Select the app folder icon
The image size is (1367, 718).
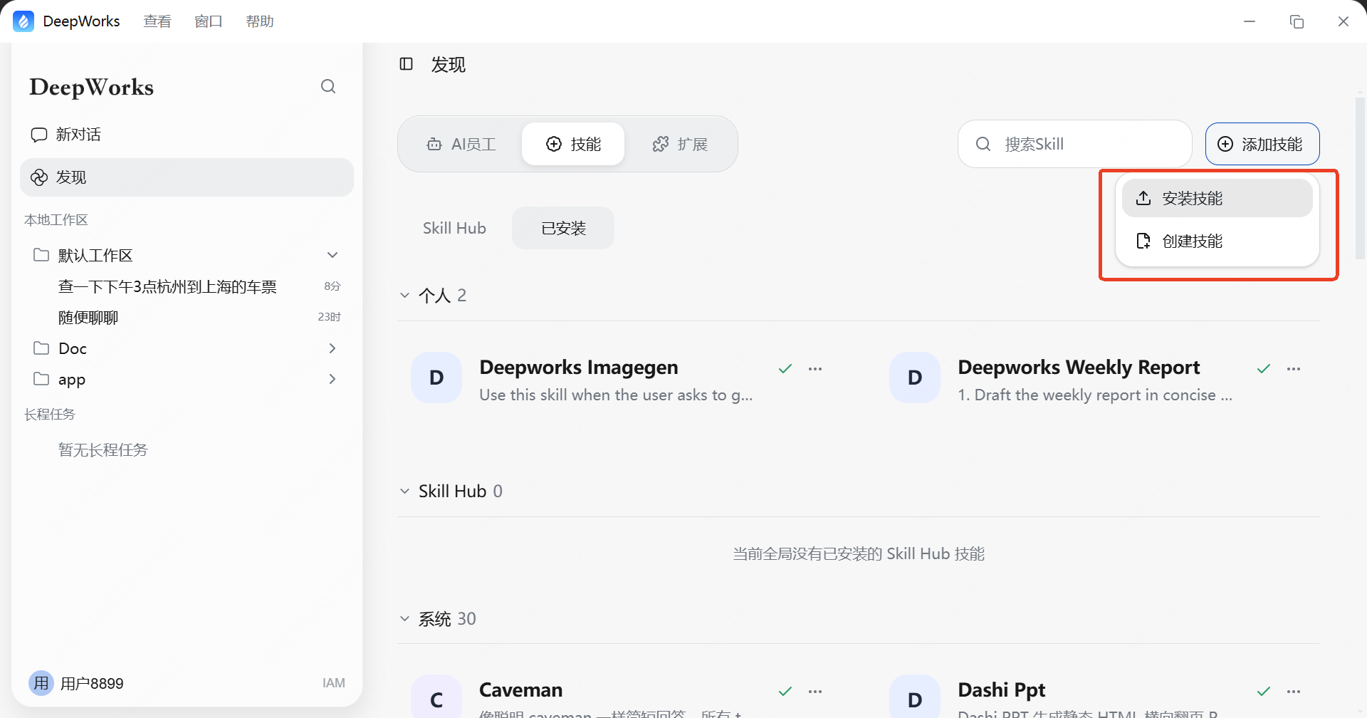pyautogui.click(x=41, y=379)
